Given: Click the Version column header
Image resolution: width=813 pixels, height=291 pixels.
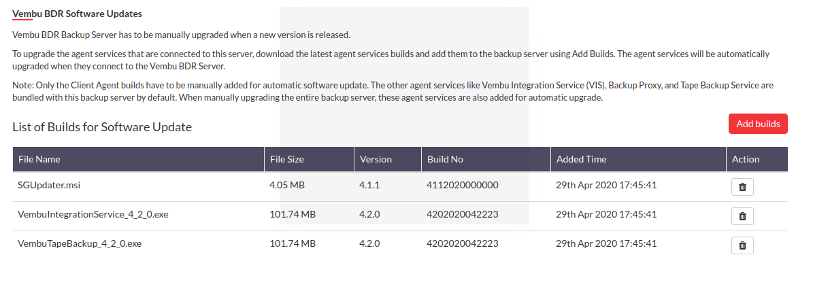Looking at the screenshot, I should 388,159.
